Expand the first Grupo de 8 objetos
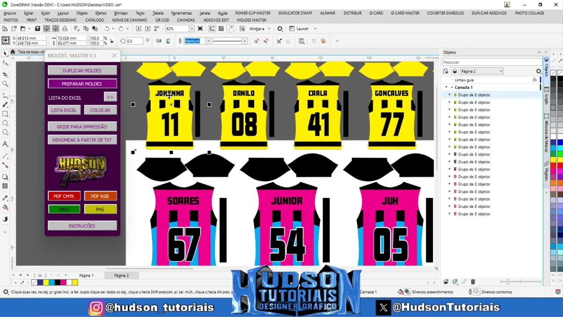The image size is (563, 317). click(450, 95)
